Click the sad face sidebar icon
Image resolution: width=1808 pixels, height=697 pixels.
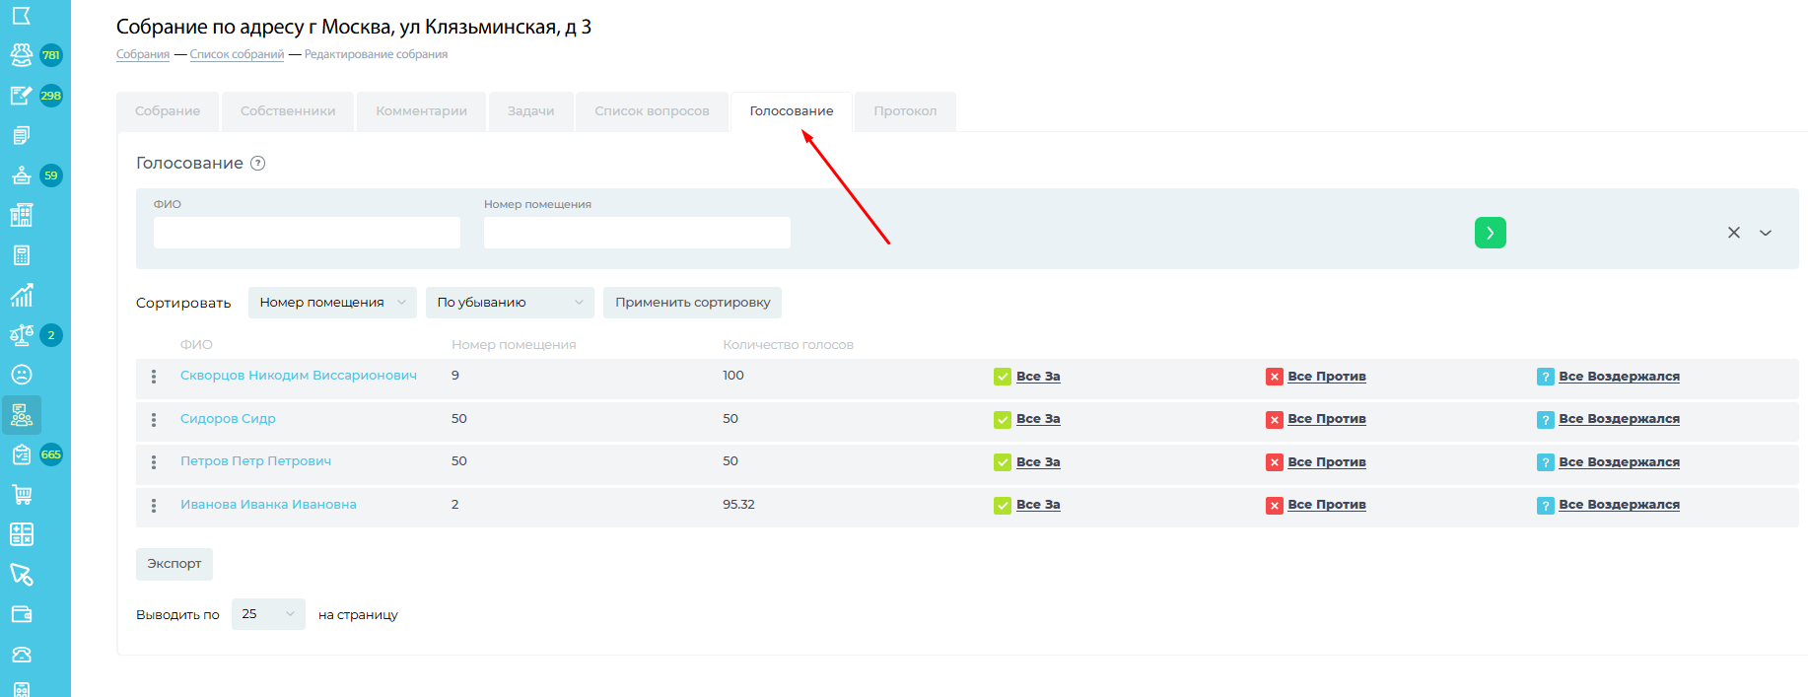(22, 375)
